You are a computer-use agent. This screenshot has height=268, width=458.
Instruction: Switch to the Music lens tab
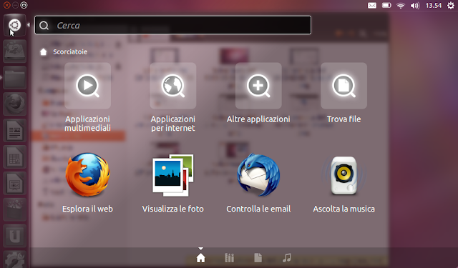[x=286, y=258]
